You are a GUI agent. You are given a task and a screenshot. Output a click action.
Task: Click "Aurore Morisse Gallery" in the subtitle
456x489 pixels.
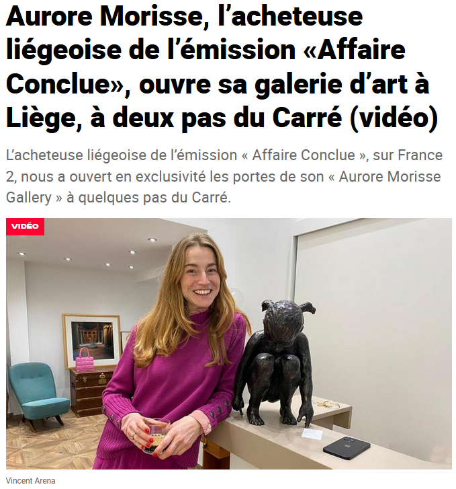pos(224,187)
